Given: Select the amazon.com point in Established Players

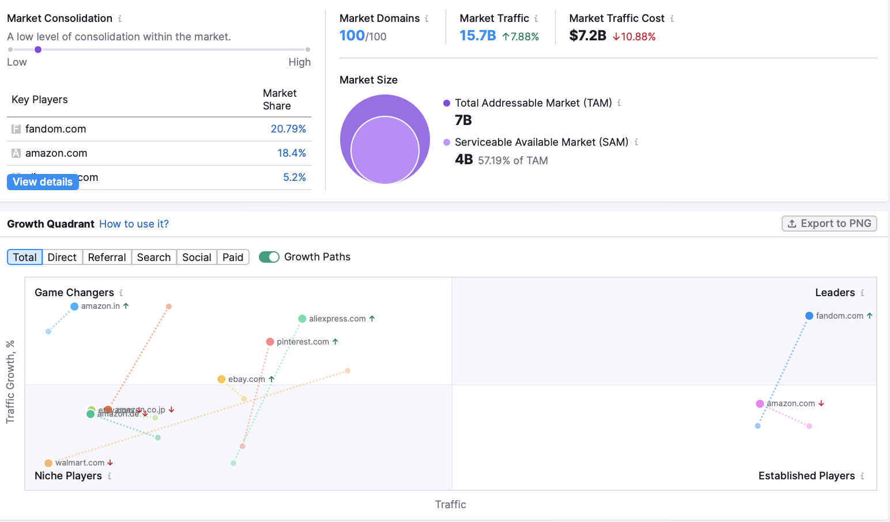Looking at the screenshot, I should [760, 404].
